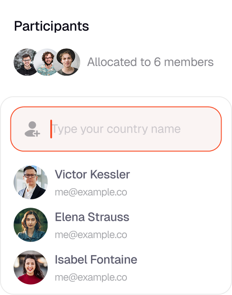Click the Participants heading
The height and width of the screenshot is (295, 232).
click(x=52, y=26)
